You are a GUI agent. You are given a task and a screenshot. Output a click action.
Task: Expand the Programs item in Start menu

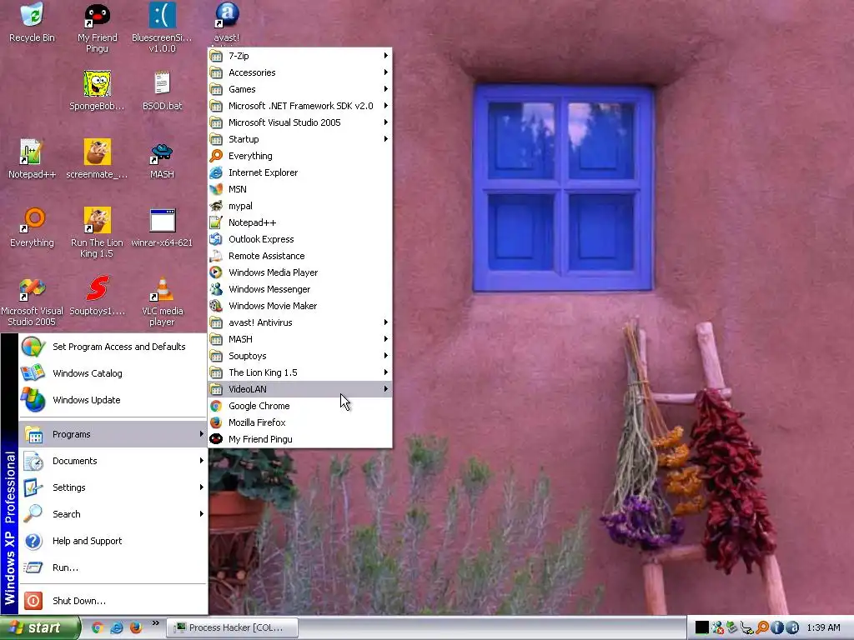pyautogui.click(x=113, y=434)
